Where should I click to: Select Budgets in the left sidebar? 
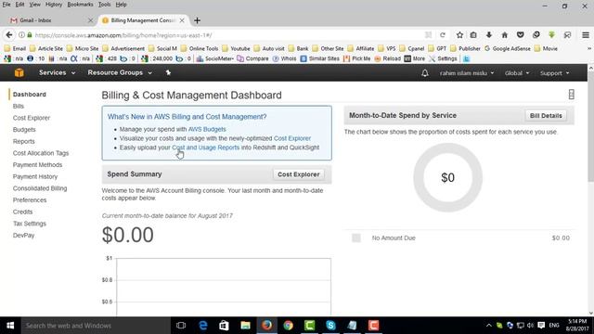(x=24, y=130)
